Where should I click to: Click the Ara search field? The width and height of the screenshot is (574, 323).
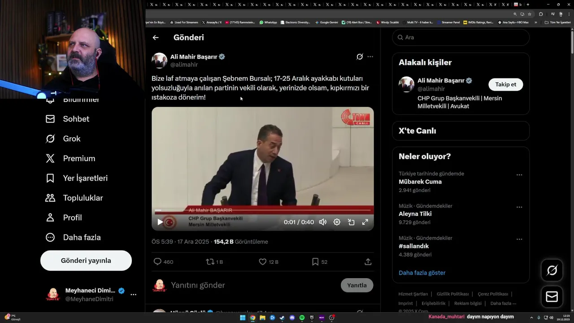[461, 37]
